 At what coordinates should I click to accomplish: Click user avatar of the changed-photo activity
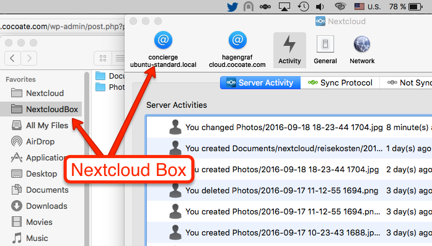click(175, 127)
